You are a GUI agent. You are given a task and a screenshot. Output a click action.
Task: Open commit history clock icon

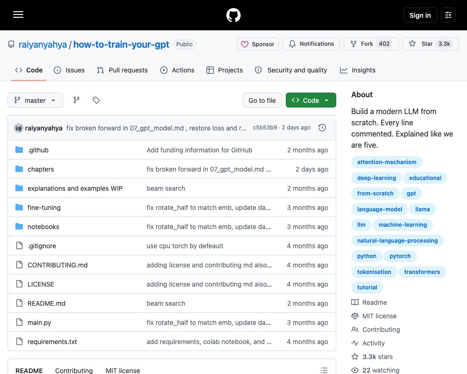(x=322, y=128)
